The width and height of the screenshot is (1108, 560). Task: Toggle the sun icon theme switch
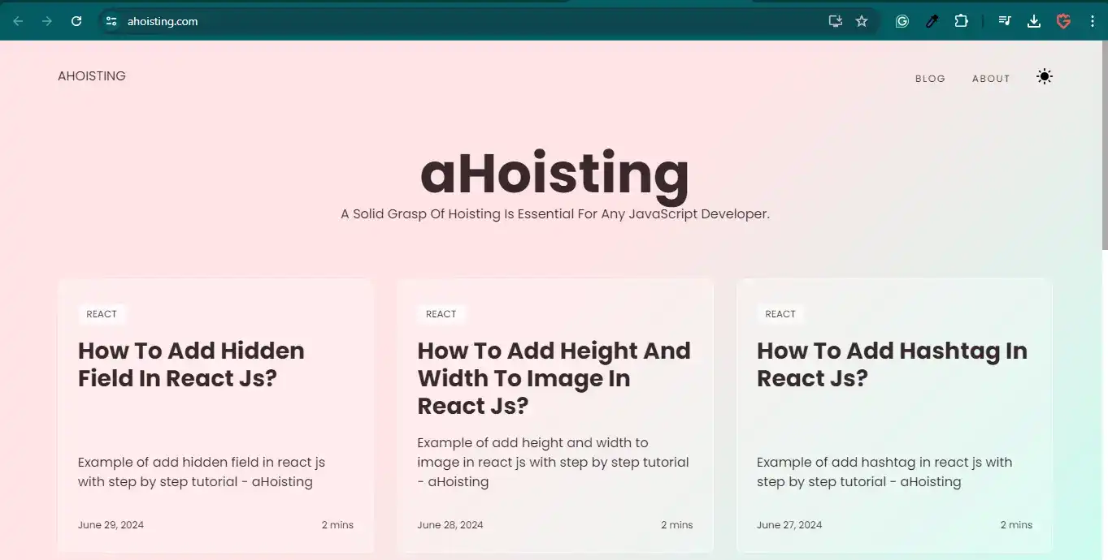(x=1045, y=77)
